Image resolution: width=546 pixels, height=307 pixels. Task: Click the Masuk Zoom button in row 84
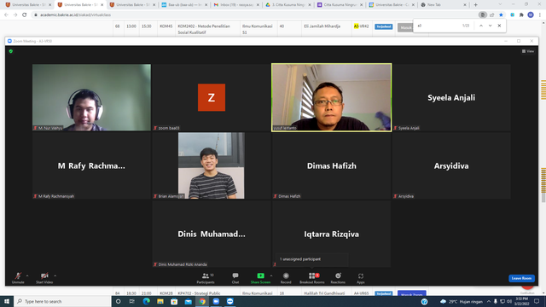[x=411, y=293]
